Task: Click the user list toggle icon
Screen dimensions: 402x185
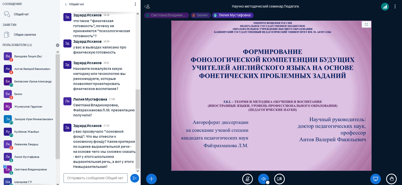Action: (147, 7)
